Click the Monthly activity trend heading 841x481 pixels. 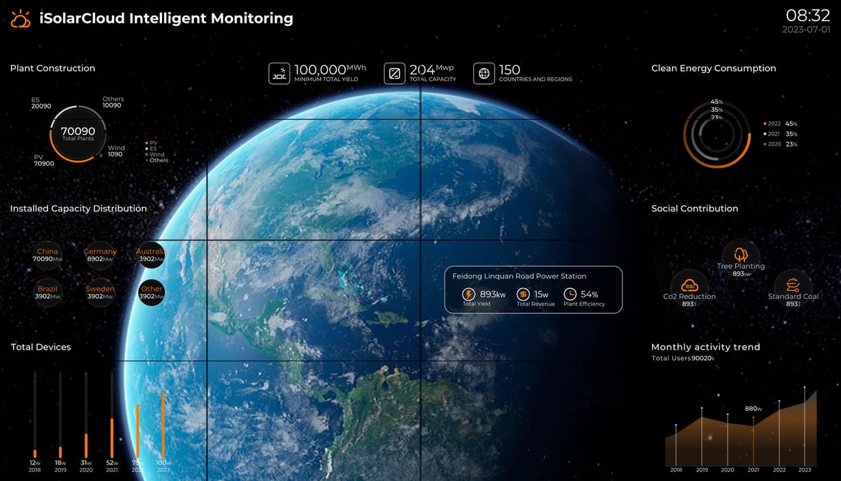[x=706, y=347]
